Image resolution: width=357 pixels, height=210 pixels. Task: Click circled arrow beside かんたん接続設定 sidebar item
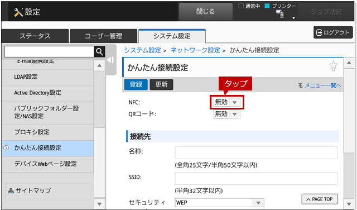point(6,148)
